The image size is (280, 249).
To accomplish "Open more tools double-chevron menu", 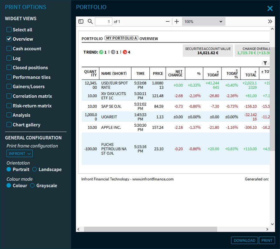I will click(270, 21).
